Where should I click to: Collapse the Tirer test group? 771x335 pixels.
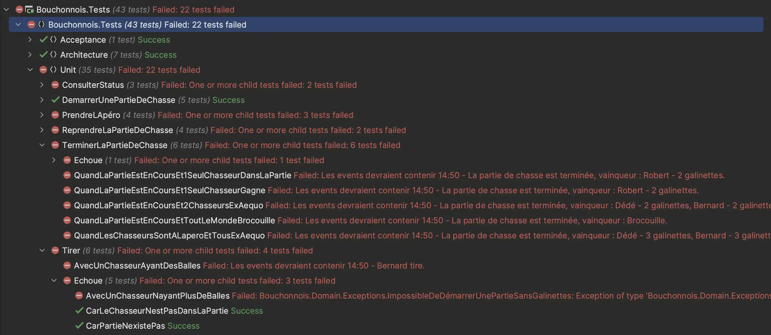tap(42, 250)
